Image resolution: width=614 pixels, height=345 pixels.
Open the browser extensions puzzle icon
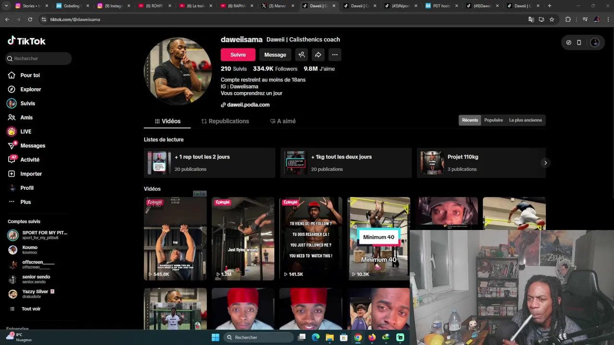tap(568, 19)
